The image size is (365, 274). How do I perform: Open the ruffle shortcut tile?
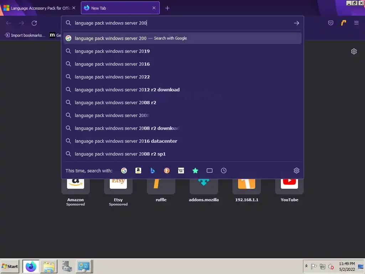(161, 191)
